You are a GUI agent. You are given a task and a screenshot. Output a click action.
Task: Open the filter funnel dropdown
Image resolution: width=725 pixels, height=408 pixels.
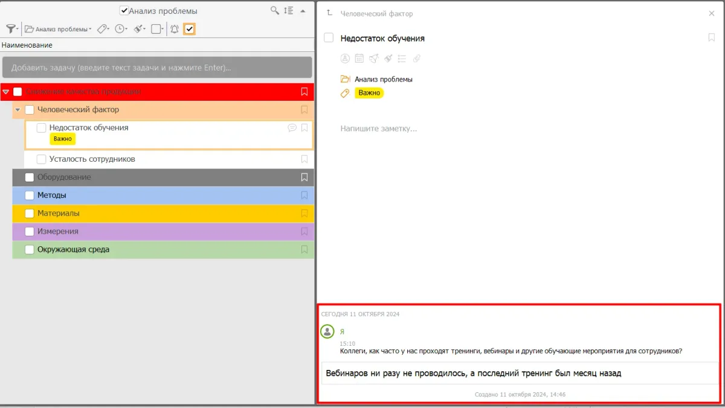(11, 29)
